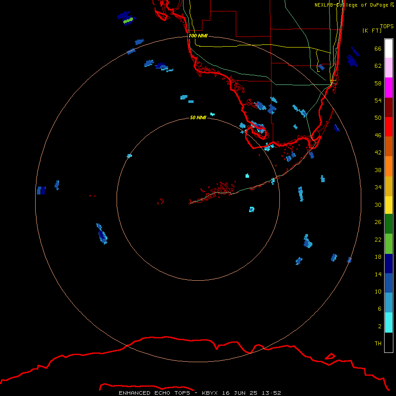Click the 38 legend value
The height and width of the screenshot is (396, 396).
tap(378, 170)
